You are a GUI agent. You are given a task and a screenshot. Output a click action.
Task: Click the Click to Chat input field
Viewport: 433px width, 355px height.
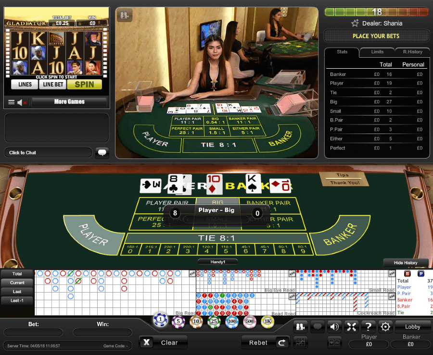click(48, 152)
